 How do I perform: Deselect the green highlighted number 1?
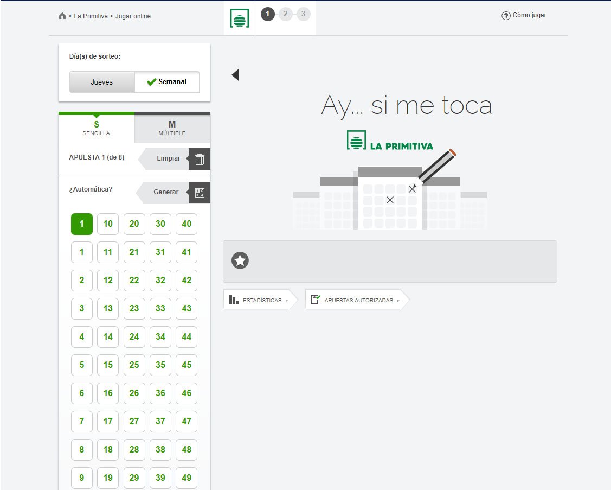pos(82,224)
